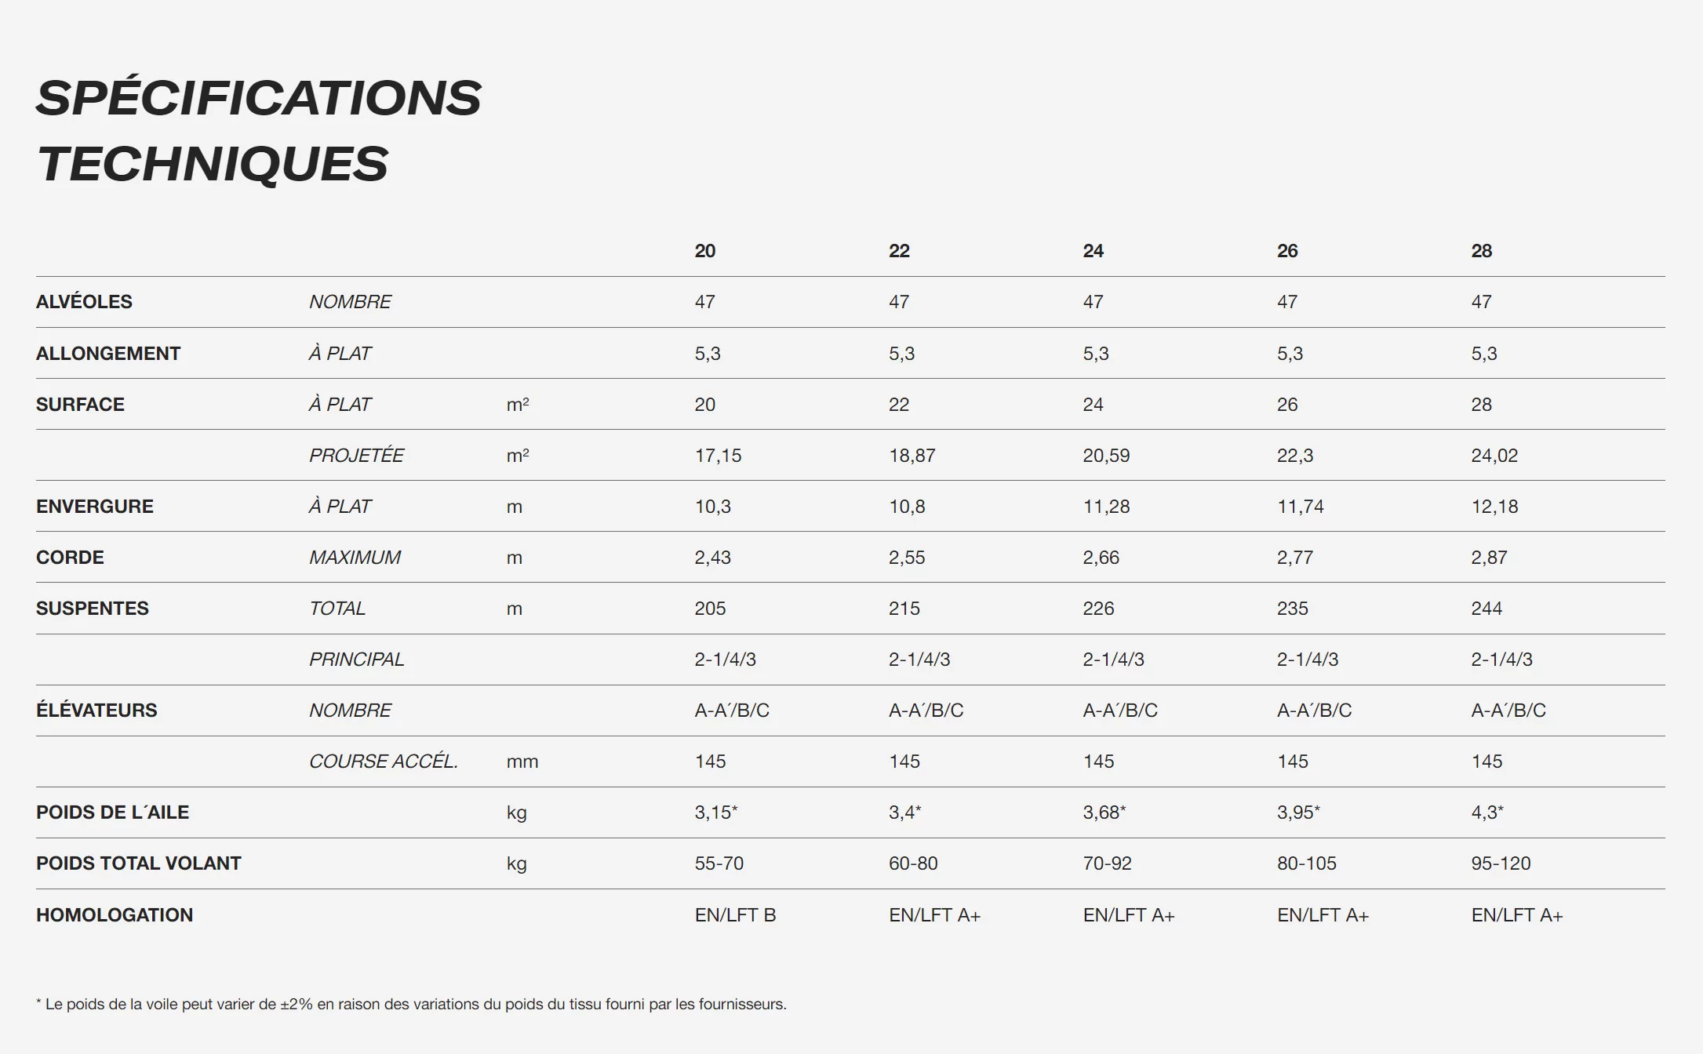Click the POIDS DE L´AILE label

[x=112, y=812]
